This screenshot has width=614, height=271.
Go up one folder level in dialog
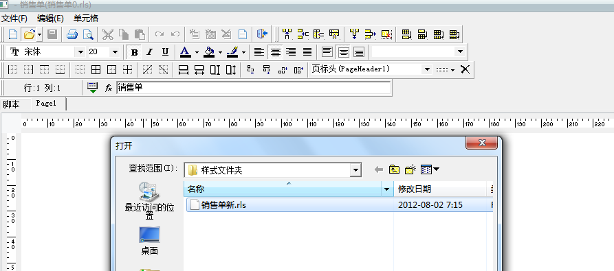394,169
